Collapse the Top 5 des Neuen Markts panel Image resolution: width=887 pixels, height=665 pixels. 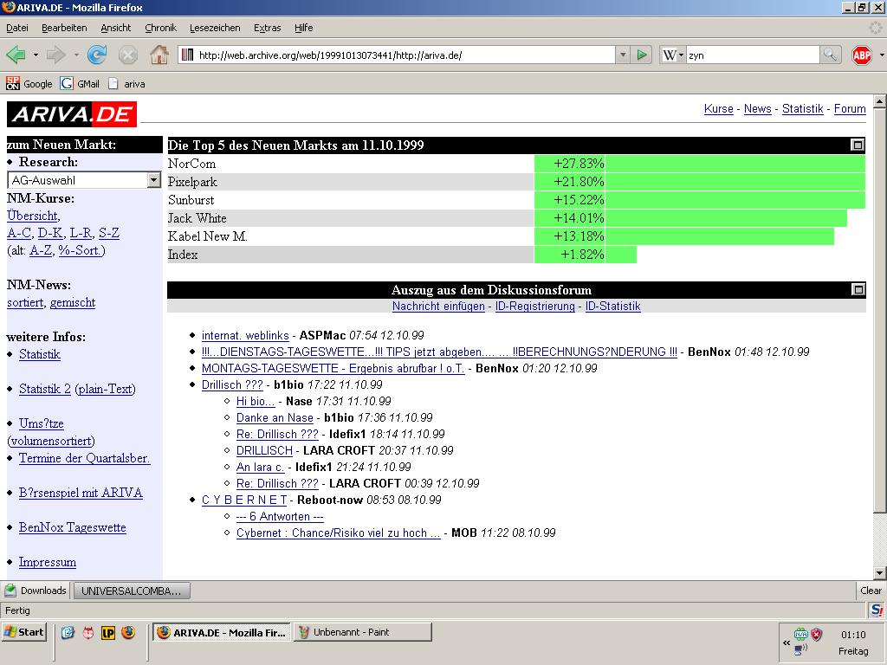pos(858,145)
